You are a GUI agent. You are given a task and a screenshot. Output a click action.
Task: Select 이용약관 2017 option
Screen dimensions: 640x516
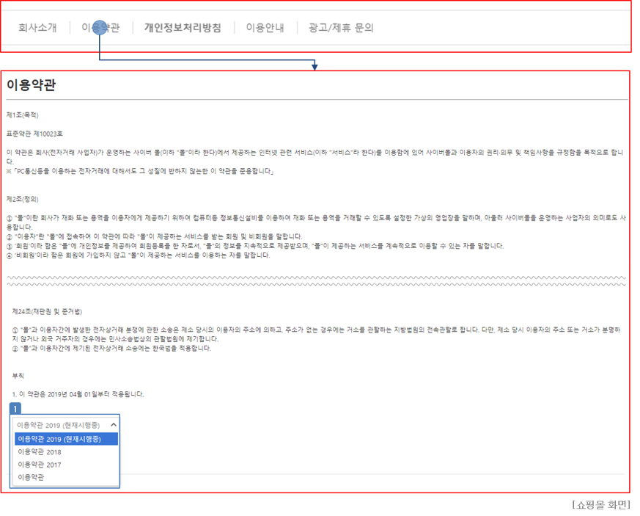point(66,465)
